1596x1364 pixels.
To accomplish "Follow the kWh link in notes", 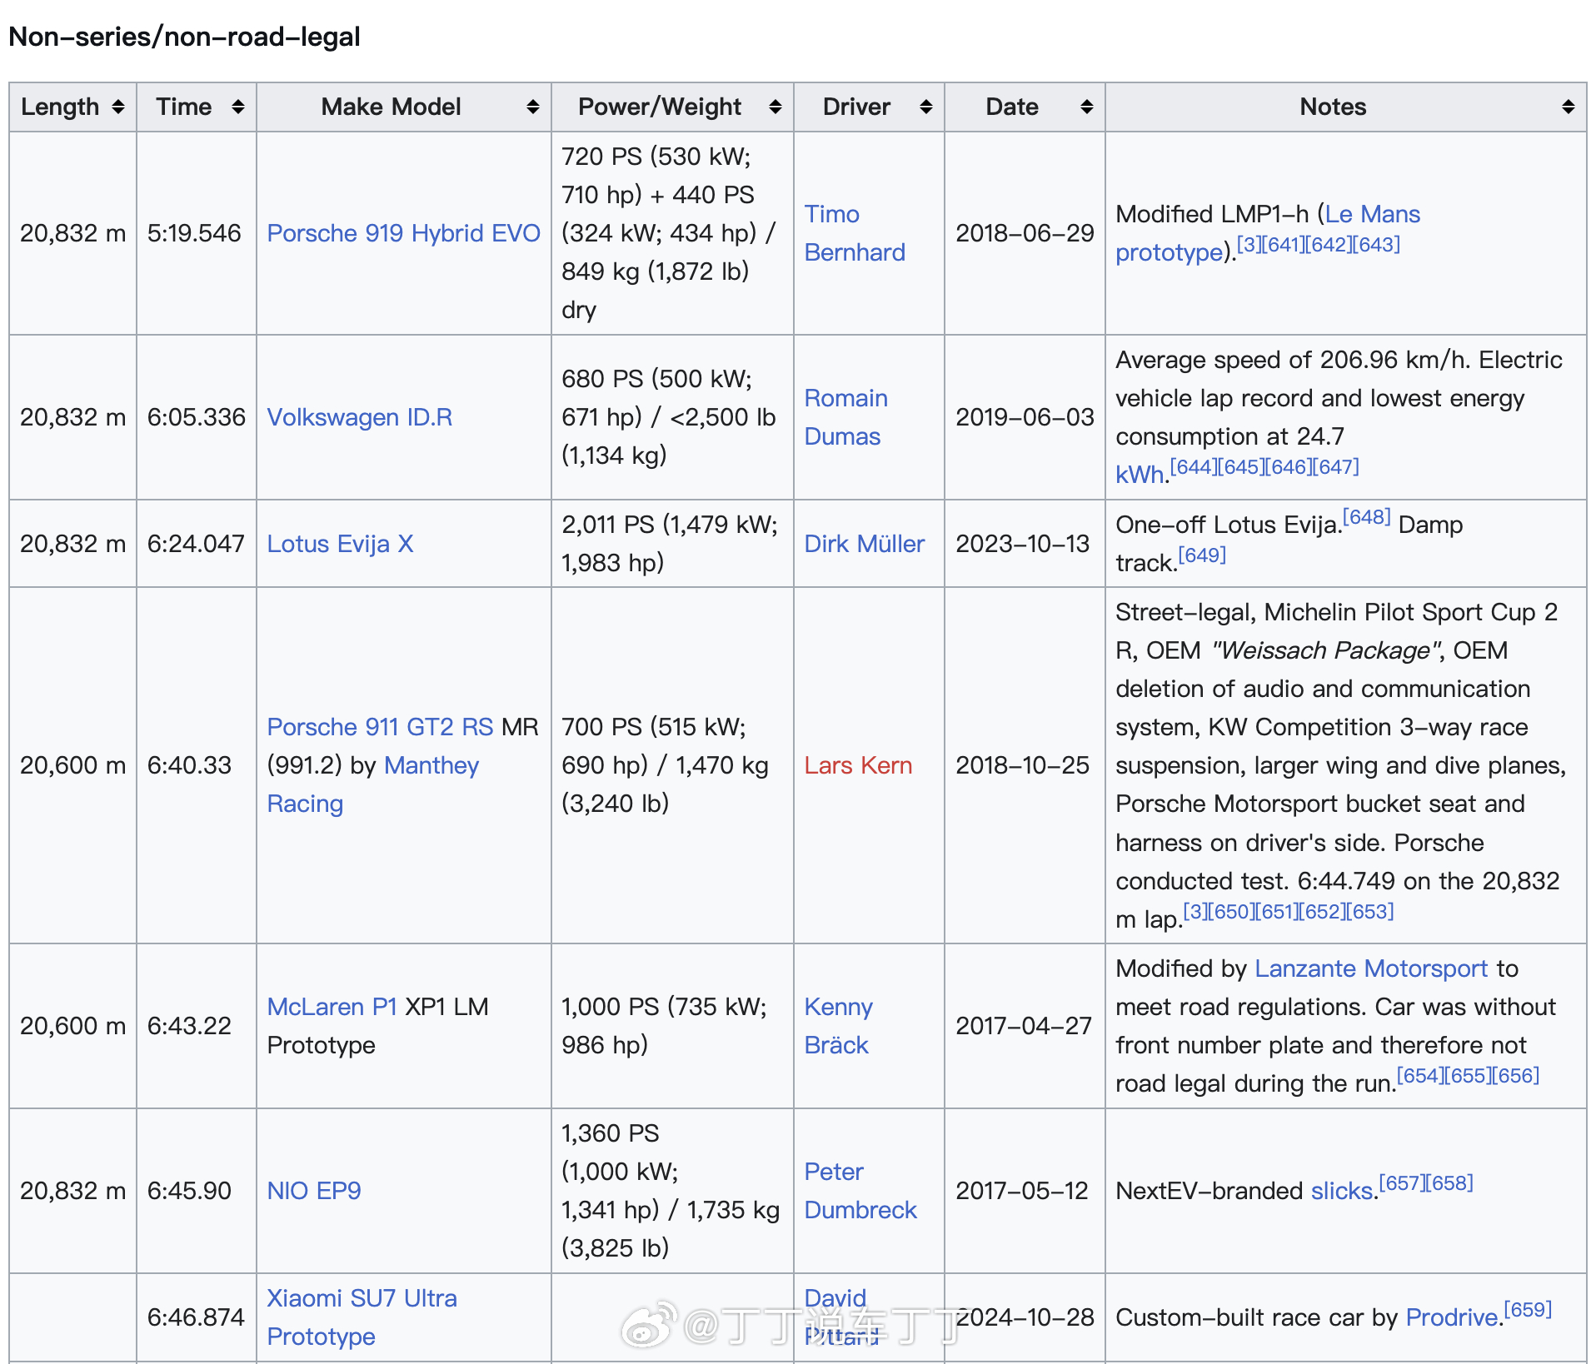I will coord(1140,475).
